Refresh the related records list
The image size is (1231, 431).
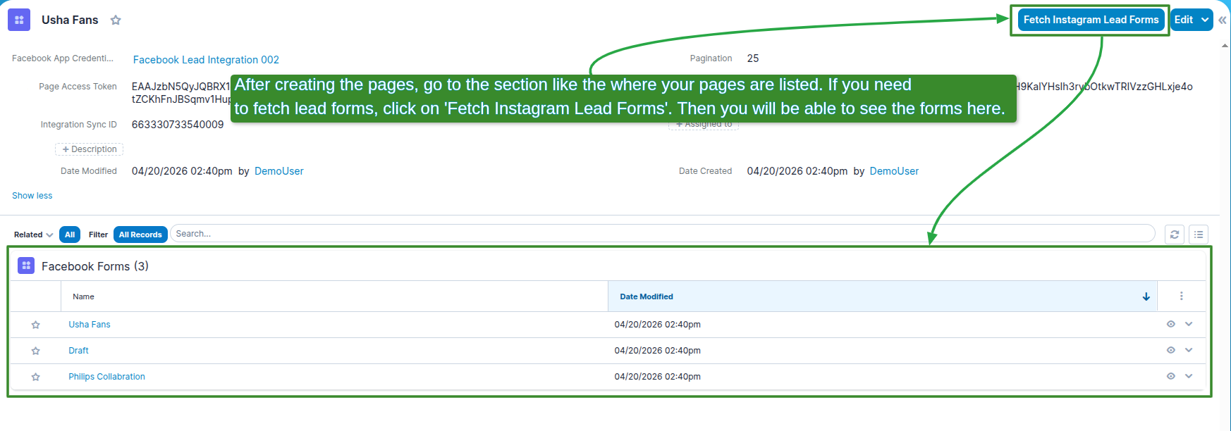[x=1175, y=235]
